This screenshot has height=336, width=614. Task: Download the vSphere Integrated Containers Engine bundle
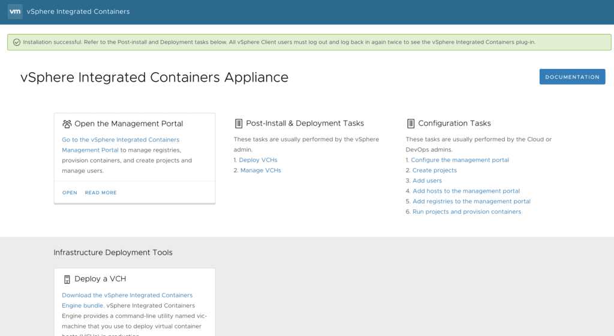[x=127, y=300]
